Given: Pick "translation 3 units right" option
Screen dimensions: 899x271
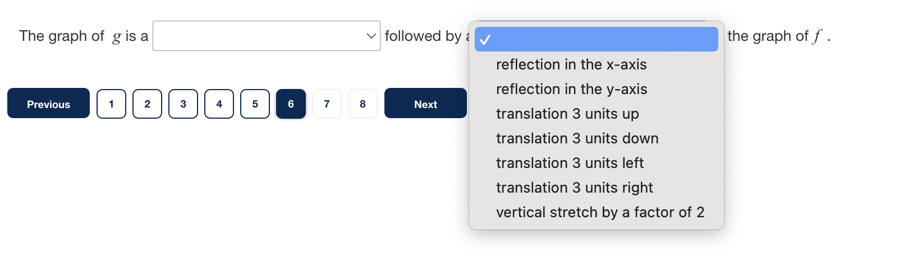Looking at the screenshot, I should click(574, 188).
